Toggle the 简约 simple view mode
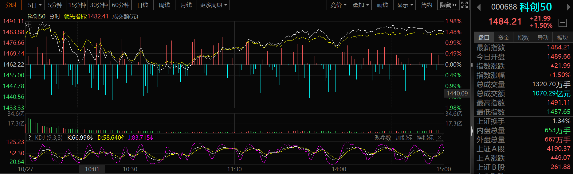Screen dimensions: 573x174 [x=426, y=5]
